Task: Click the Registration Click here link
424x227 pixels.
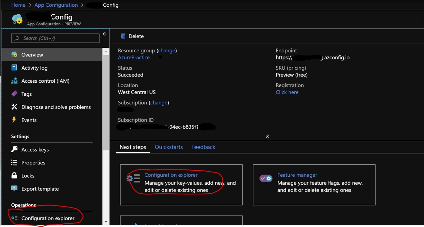Action: 287,92
